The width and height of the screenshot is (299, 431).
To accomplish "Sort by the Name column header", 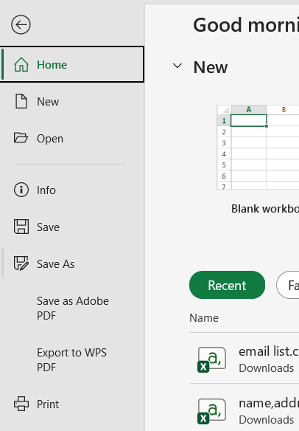I will [x=204, y=318].
